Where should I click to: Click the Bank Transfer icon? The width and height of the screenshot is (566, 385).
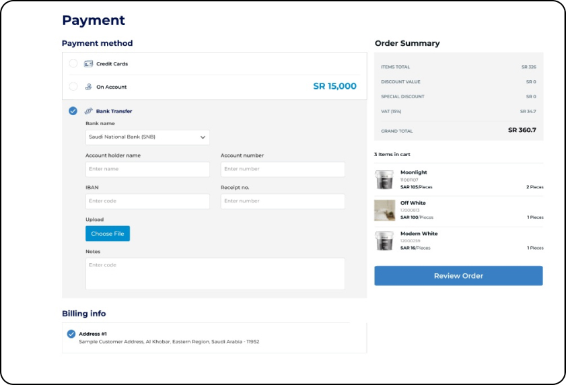(88, 111)
